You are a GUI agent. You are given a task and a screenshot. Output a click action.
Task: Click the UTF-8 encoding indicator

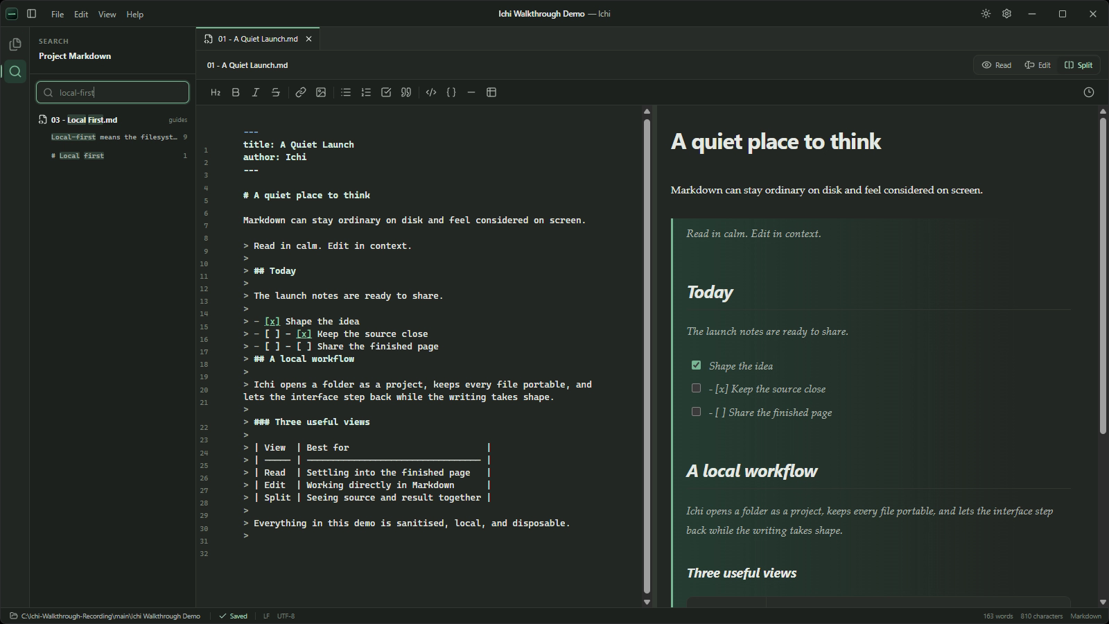286,616
